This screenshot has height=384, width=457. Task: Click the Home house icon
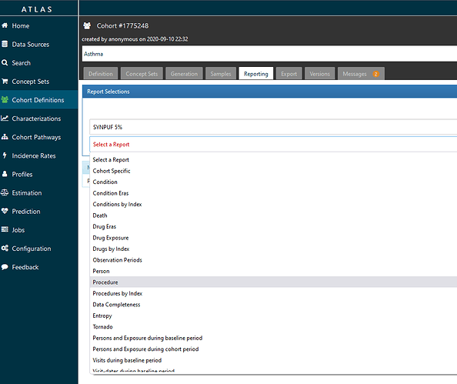pyautogui.click(x=5, y=25)
